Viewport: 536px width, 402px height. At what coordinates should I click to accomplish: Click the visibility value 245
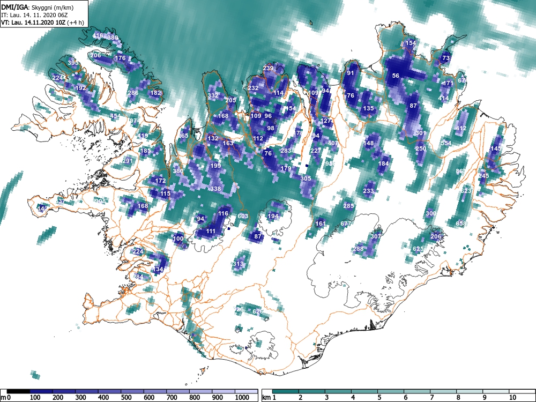pyautogui.click(x=483, y=176)
